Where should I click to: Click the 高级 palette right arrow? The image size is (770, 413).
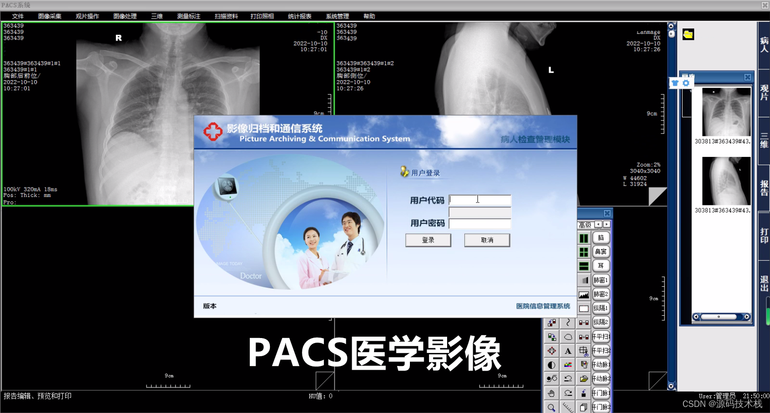point(606,224)
